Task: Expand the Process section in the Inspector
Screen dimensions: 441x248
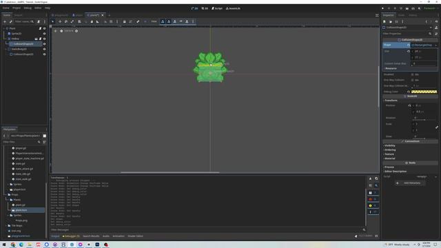Action: pos(389,167)
